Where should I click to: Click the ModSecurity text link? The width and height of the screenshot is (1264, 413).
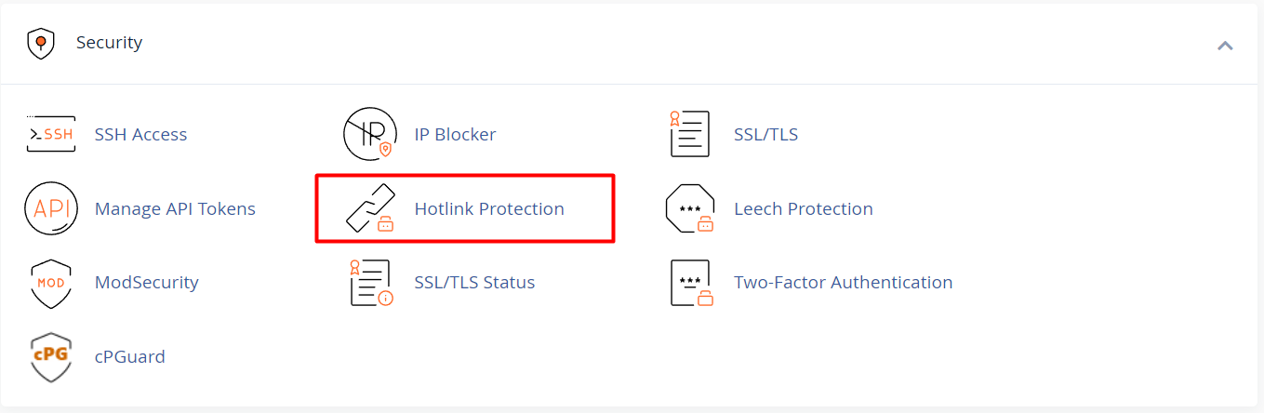(x=147, y=283)
